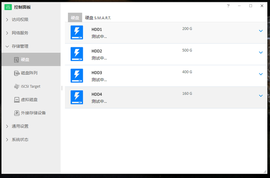270x178 pixels.
Task: Click the HDD1 name label
Action: [x=97, y=29]
